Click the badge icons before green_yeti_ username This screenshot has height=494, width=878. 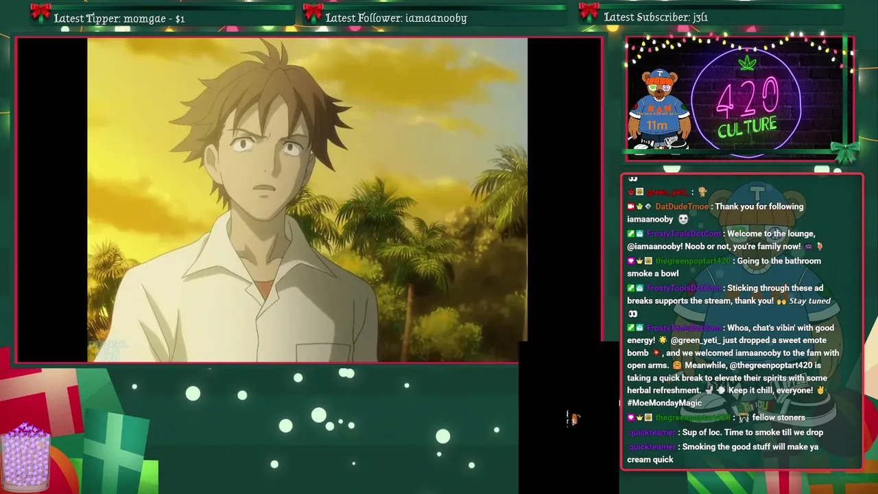(x=635, y=193)
